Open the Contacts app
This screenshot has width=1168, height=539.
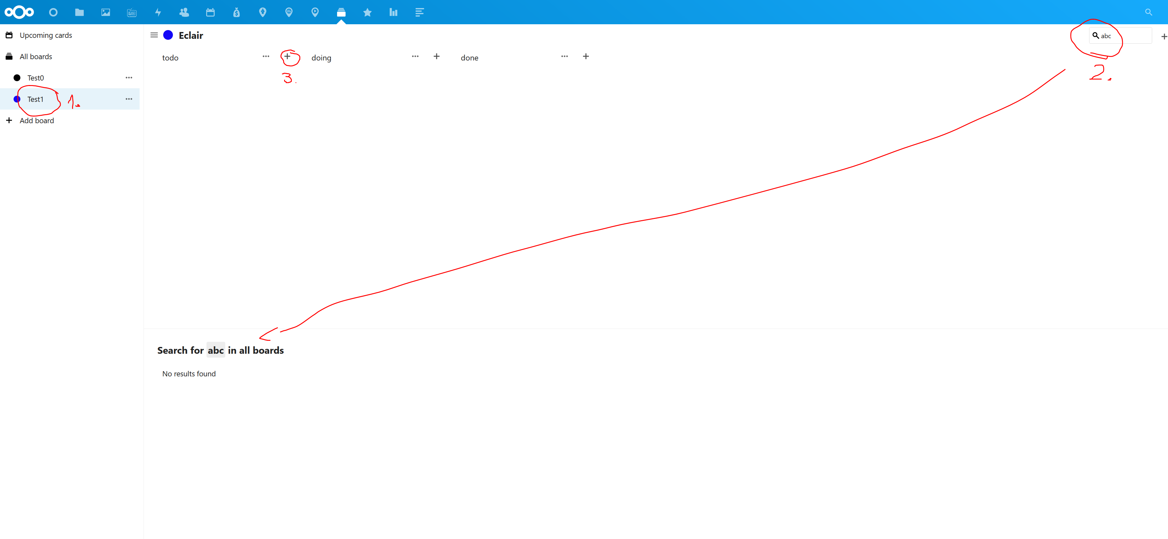(x=184, y=12)
